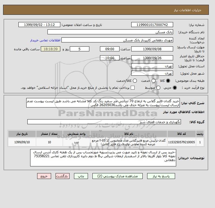The width and height of the screenshot is (215, 208).
Task: Click the quantity cell 10
Action: [x=49, y=142]
